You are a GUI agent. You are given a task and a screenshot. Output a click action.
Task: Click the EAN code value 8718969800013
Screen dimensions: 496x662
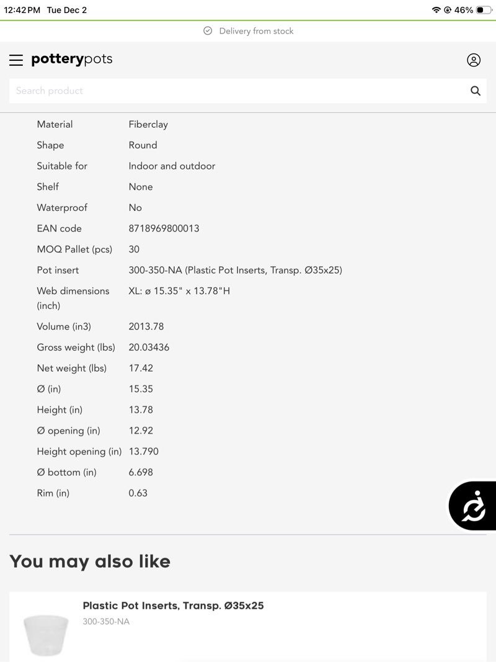tap(164, 228)
